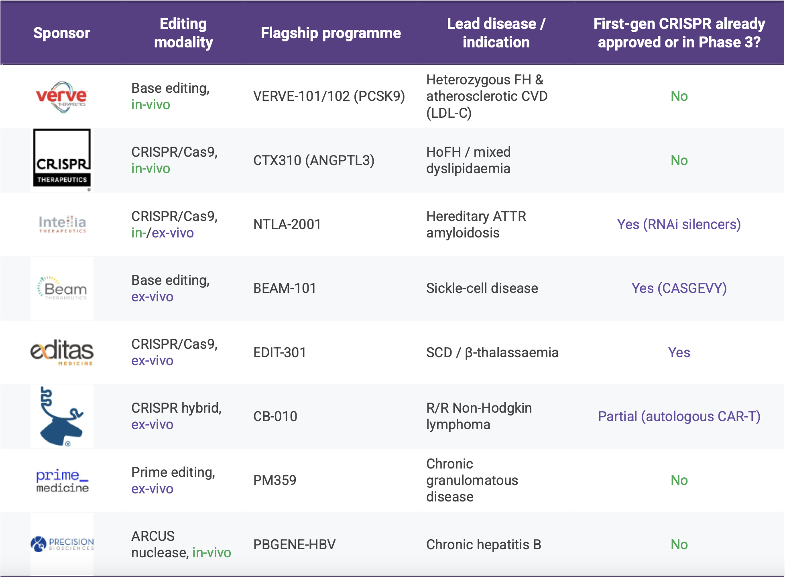Click the PBGENE-HBV programme text
785x577 pixels.
click(x=294, y=544)
